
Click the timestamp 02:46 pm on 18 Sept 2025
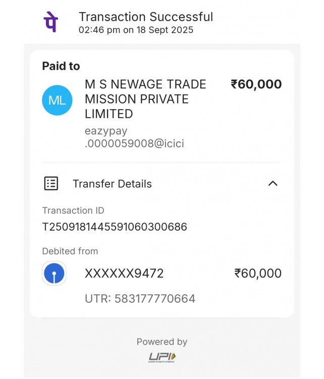tap(136, 30)
